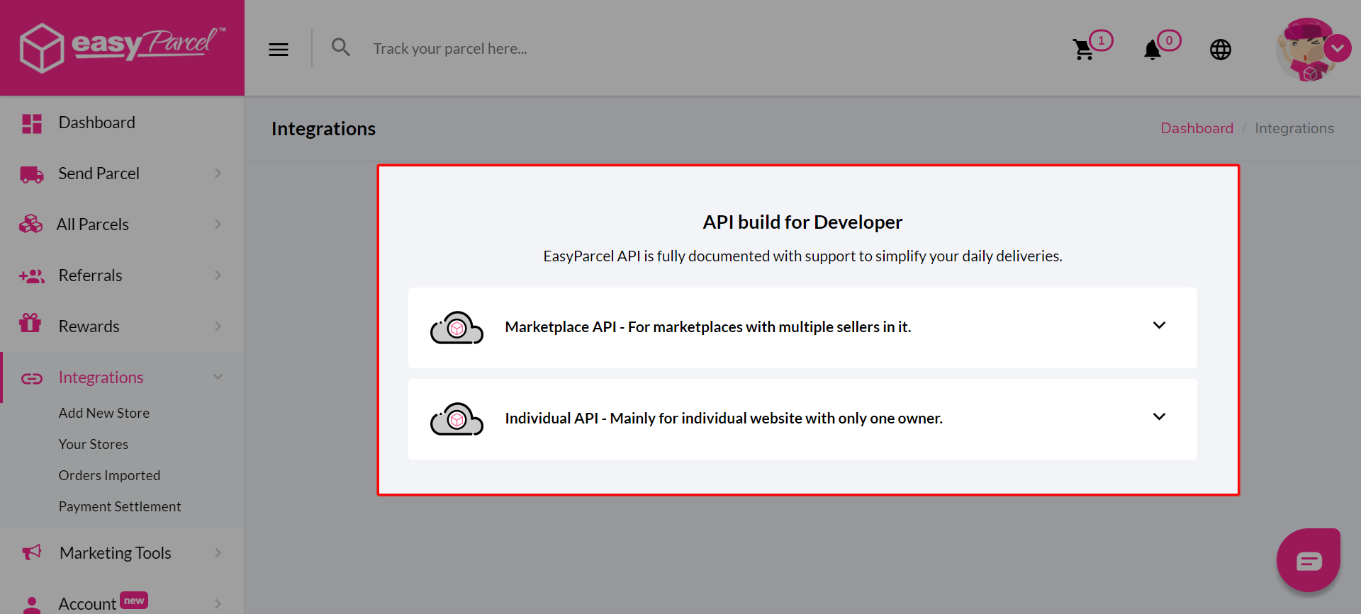Viewport: 1361px width, 614px height.
Task: Click the Account person icon
Action: point(32,605)
